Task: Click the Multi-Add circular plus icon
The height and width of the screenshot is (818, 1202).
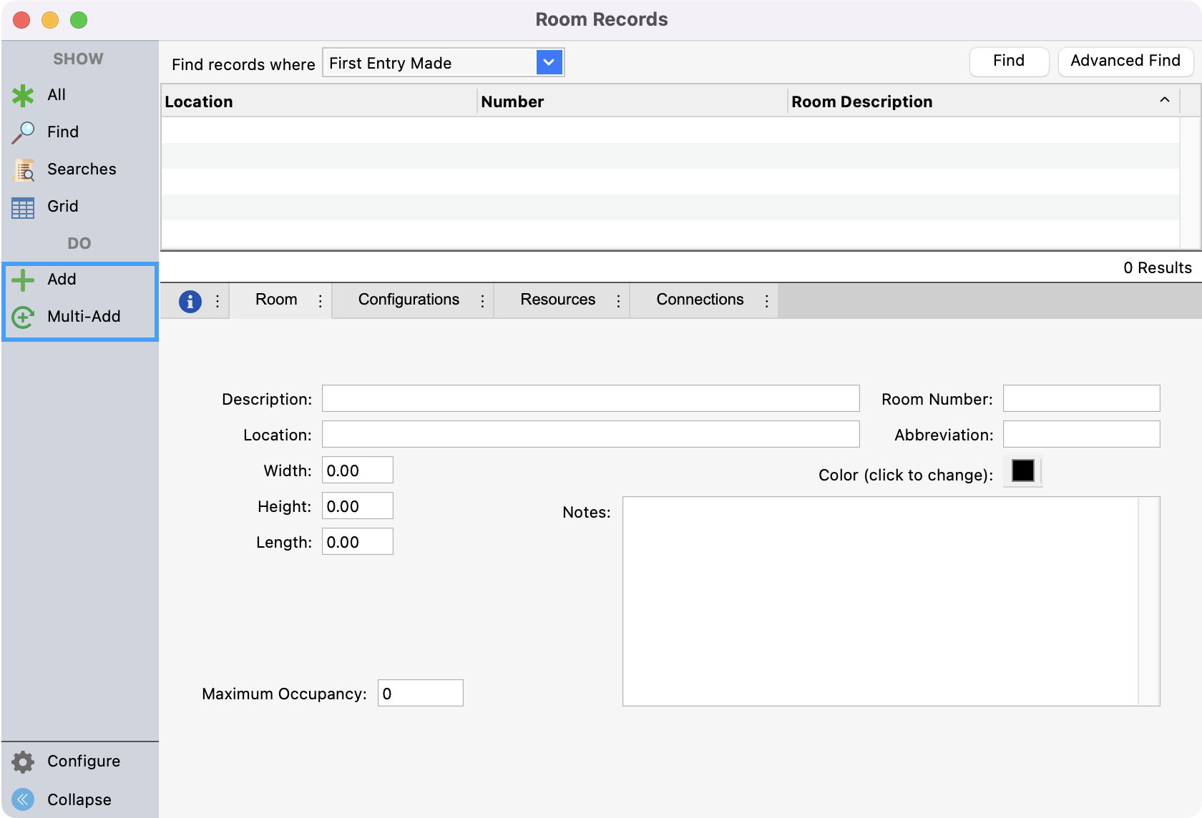Action: pyautogui.click(x=23, y=317)
